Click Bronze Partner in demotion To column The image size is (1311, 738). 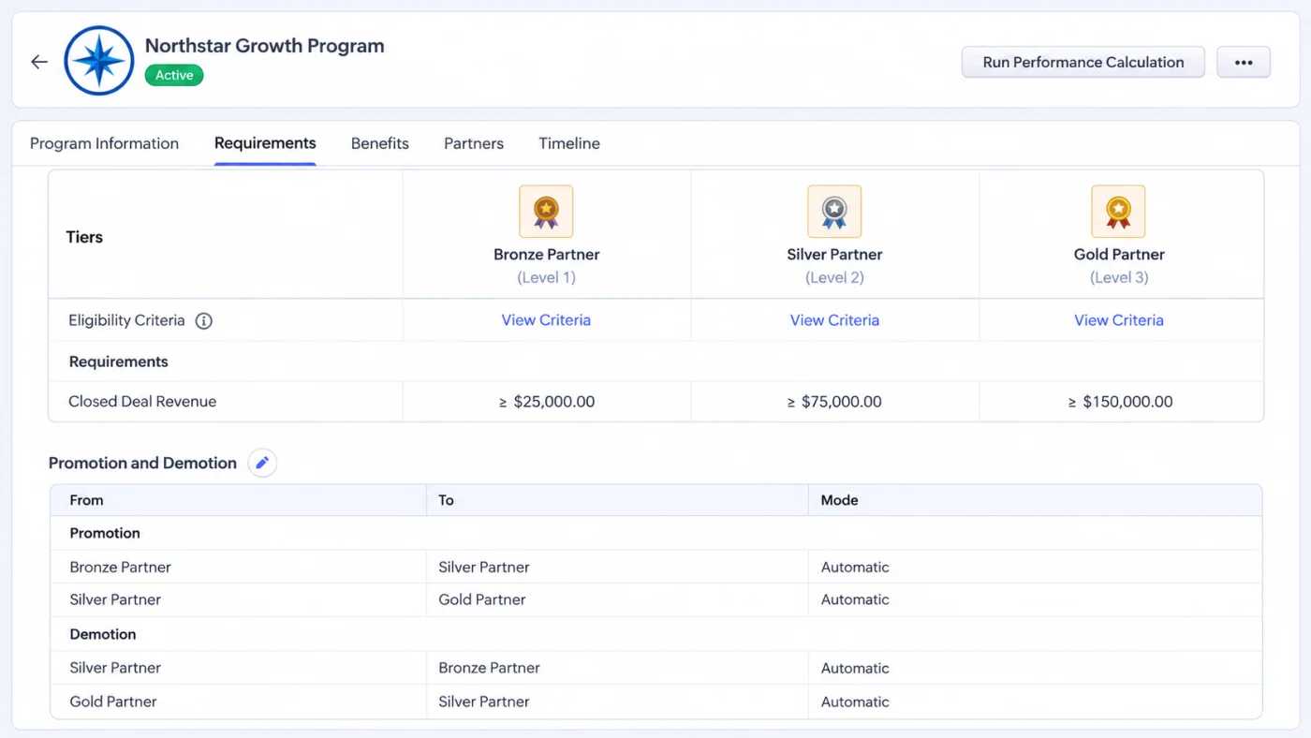tap(489, 668)
